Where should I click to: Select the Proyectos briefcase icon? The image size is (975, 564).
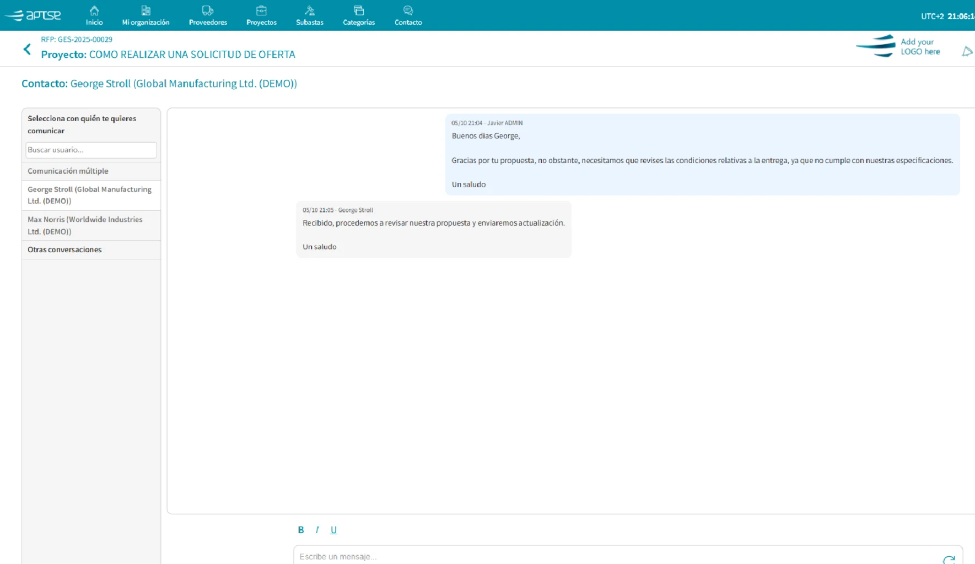[x=261, y=10]
